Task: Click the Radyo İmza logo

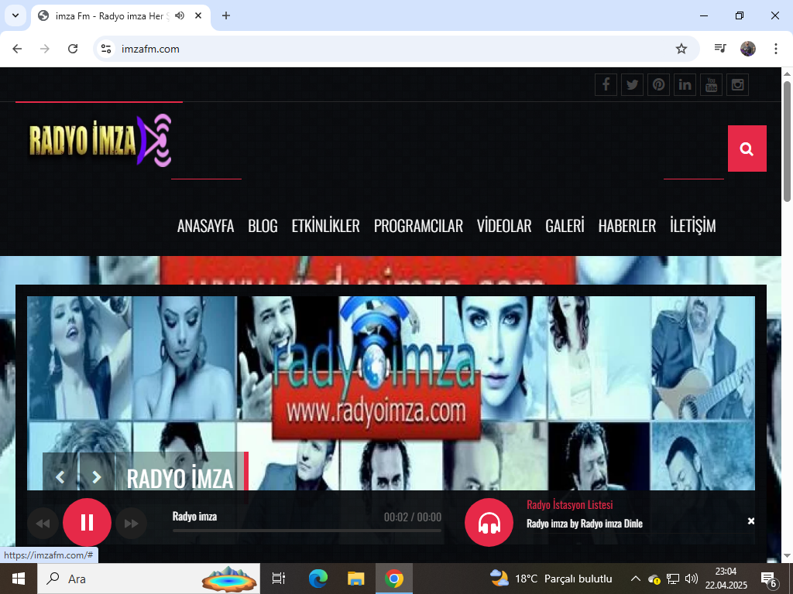Action: tap(100, 140)
